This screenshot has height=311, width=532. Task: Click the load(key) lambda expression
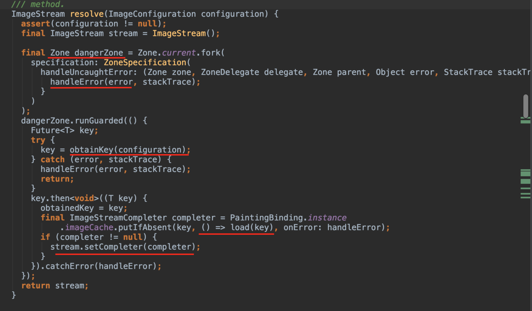[x=237, y=227]
